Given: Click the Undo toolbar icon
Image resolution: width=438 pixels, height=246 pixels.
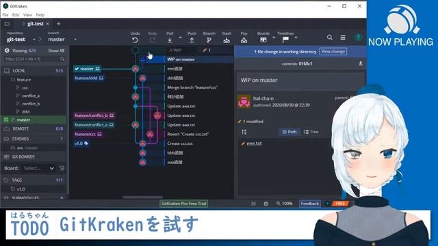Looking at the screenshot, I should point(135,40).
